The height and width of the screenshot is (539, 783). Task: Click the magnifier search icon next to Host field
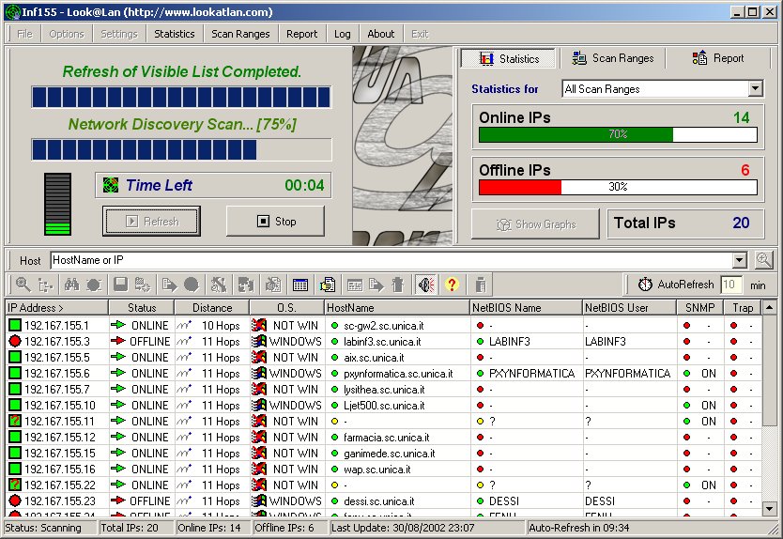(763, 260)
